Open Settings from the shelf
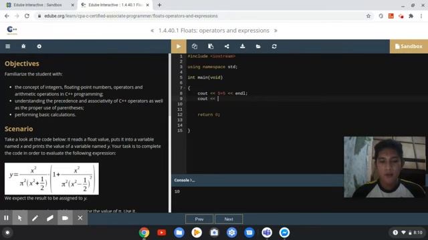428x240 pixels. (232, 233)
